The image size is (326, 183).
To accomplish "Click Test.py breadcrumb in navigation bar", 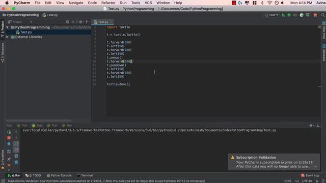I will (50, 15).
